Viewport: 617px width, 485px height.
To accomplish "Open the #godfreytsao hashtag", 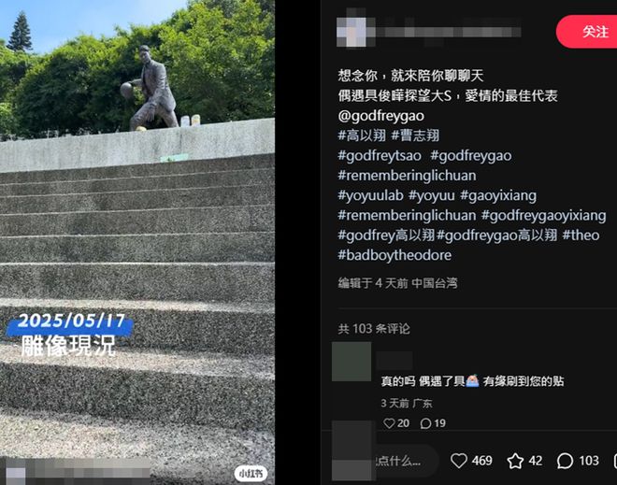I will coord(380,156).
